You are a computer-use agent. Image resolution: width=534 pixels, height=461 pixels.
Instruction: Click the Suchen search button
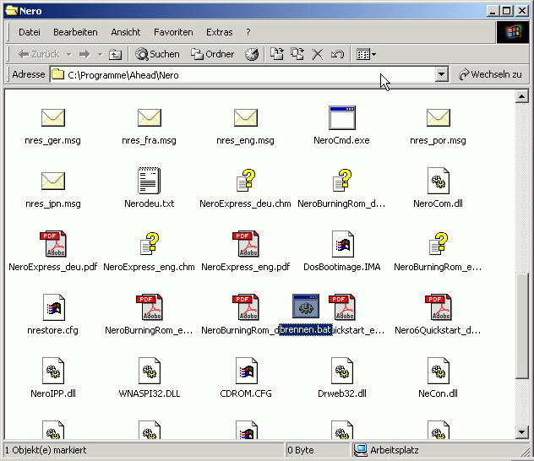[x=157, y=54]
